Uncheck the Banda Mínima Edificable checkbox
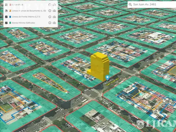The image size is (176, 132). coord(6,23)
